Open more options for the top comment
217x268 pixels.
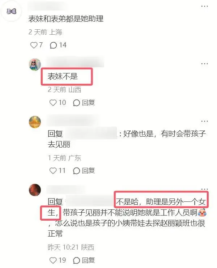pyautogui.click(x=204, y=6)
